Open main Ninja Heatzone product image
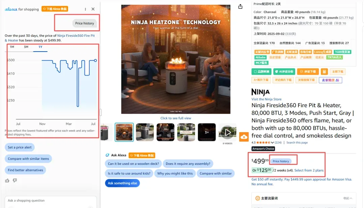 click(x=176, y=59)
